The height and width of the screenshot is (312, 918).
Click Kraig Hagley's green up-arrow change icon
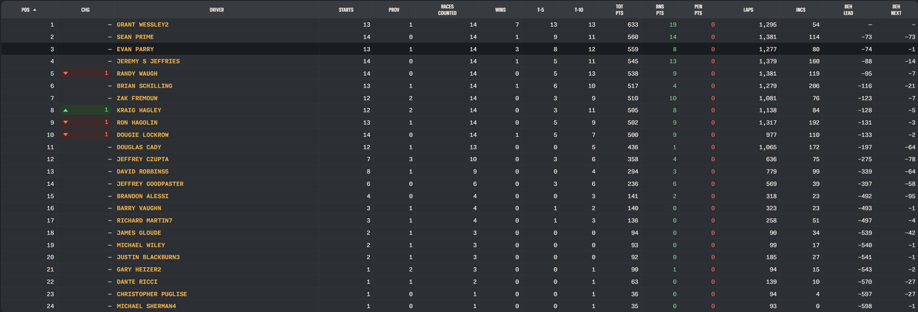click(x=66, y=110)
